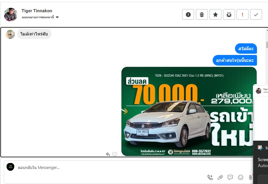Click page avatar beside the reply box
Image resolution: width=268 pixels, height=184 pixels.
tap(10, 167)
